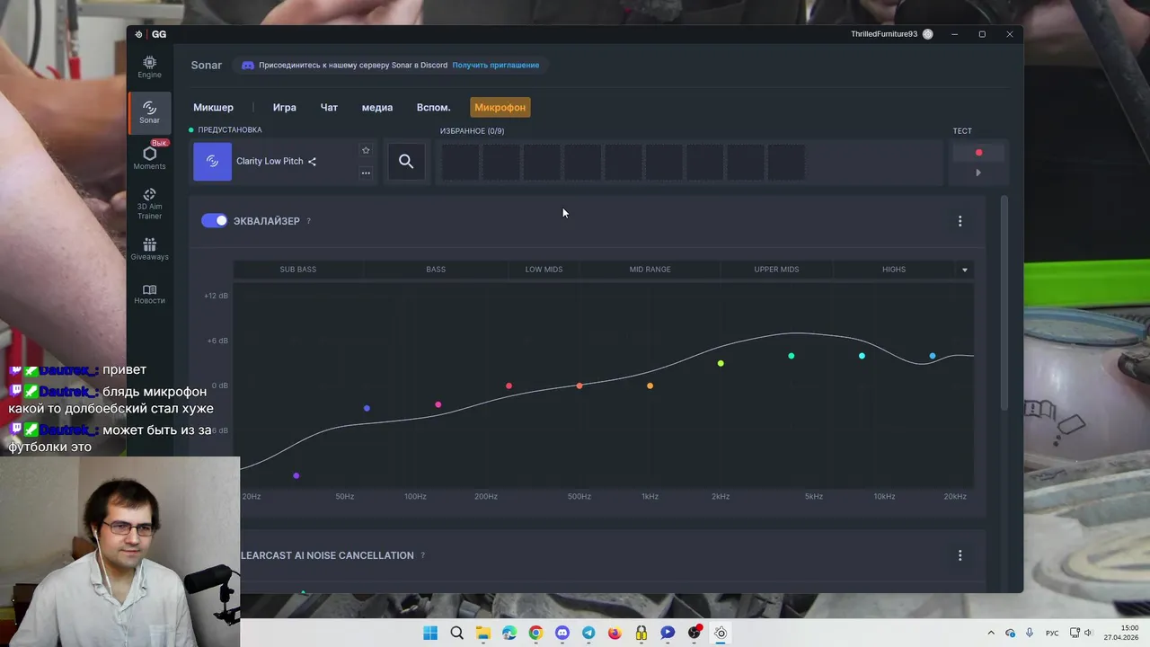
Task: Select the UPPER MIDS band header
Action: [776, 270]
